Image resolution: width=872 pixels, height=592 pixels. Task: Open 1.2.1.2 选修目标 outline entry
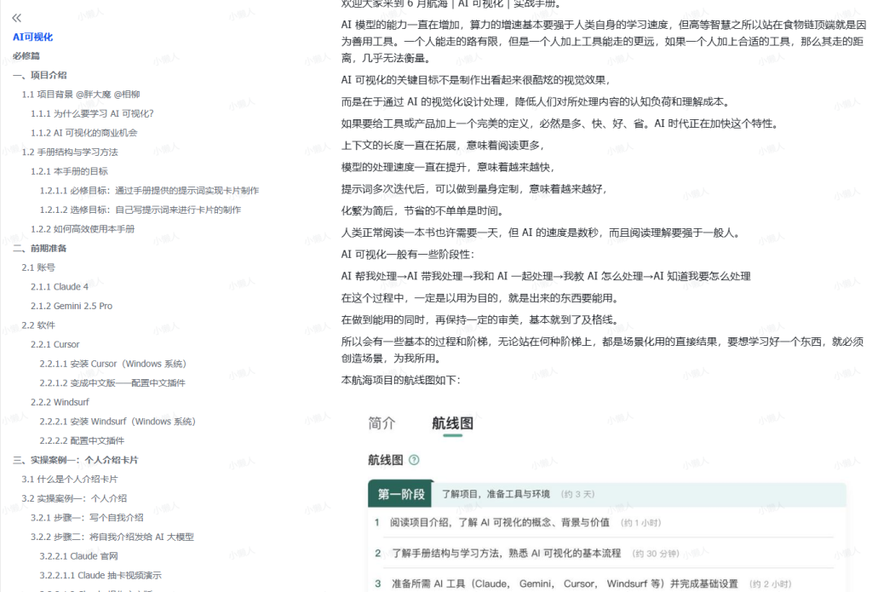tap(141, 210)
